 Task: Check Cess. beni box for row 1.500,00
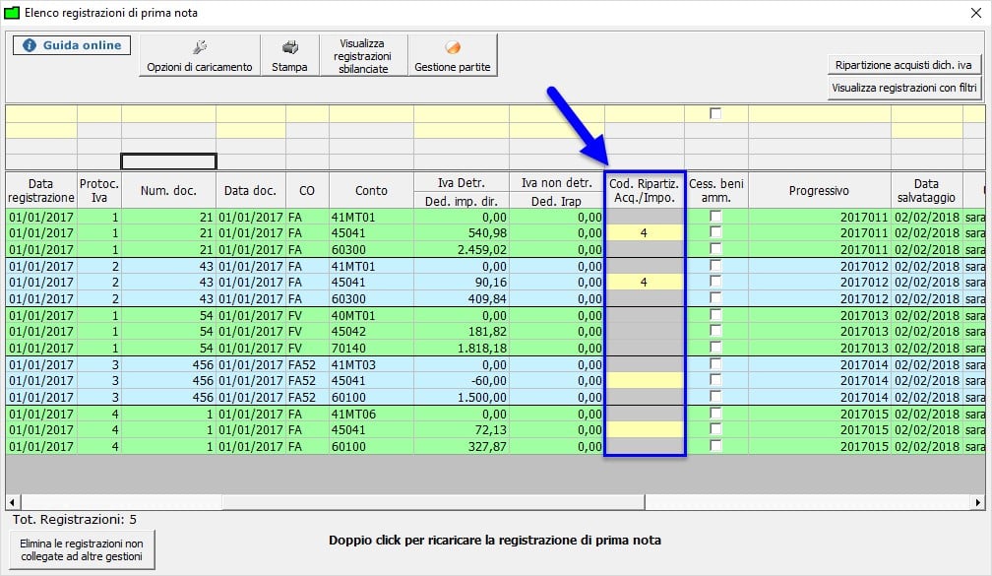715,397
